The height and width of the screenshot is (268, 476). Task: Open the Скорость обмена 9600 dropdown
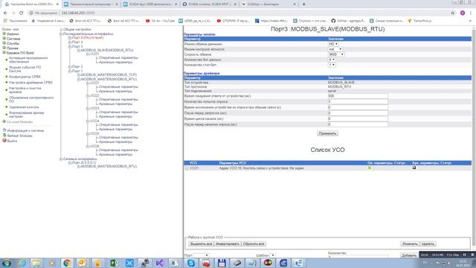tap(336, 54)
